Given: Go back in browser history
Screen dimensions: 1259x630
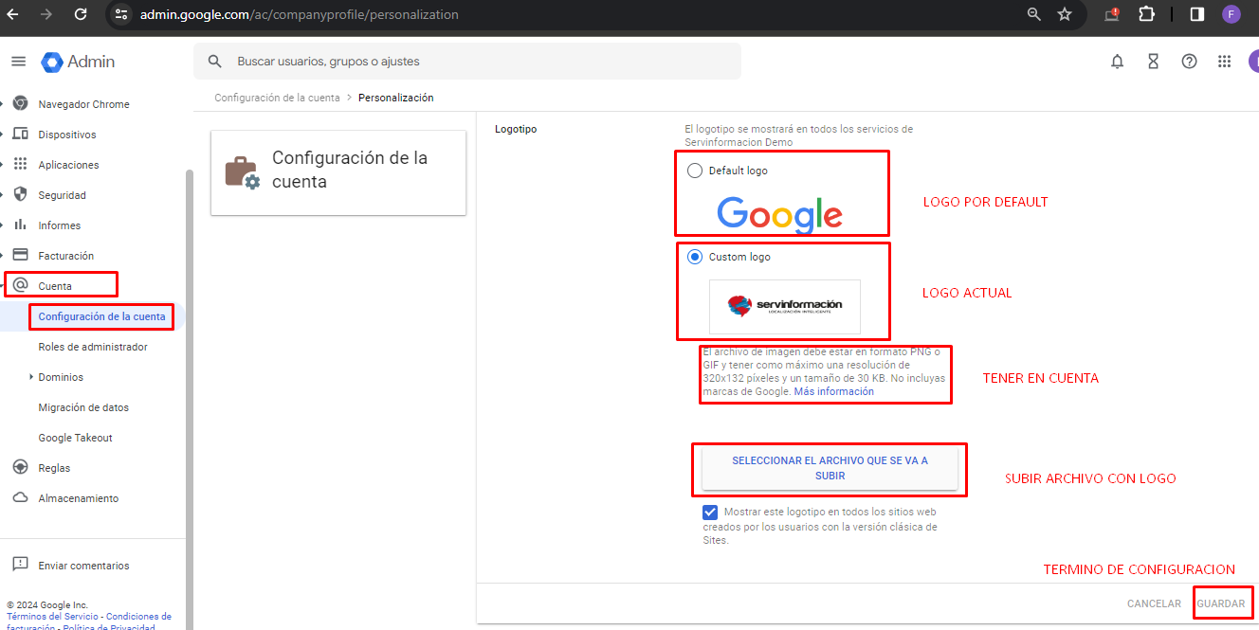Looking at the screenshot, I should [x=13, y=14].
